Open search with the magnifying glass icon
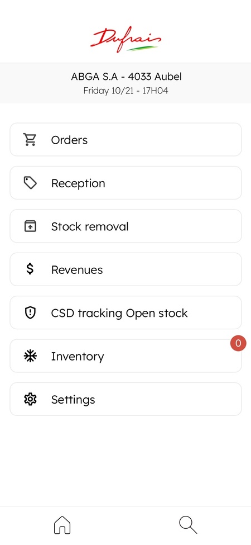 188,524
